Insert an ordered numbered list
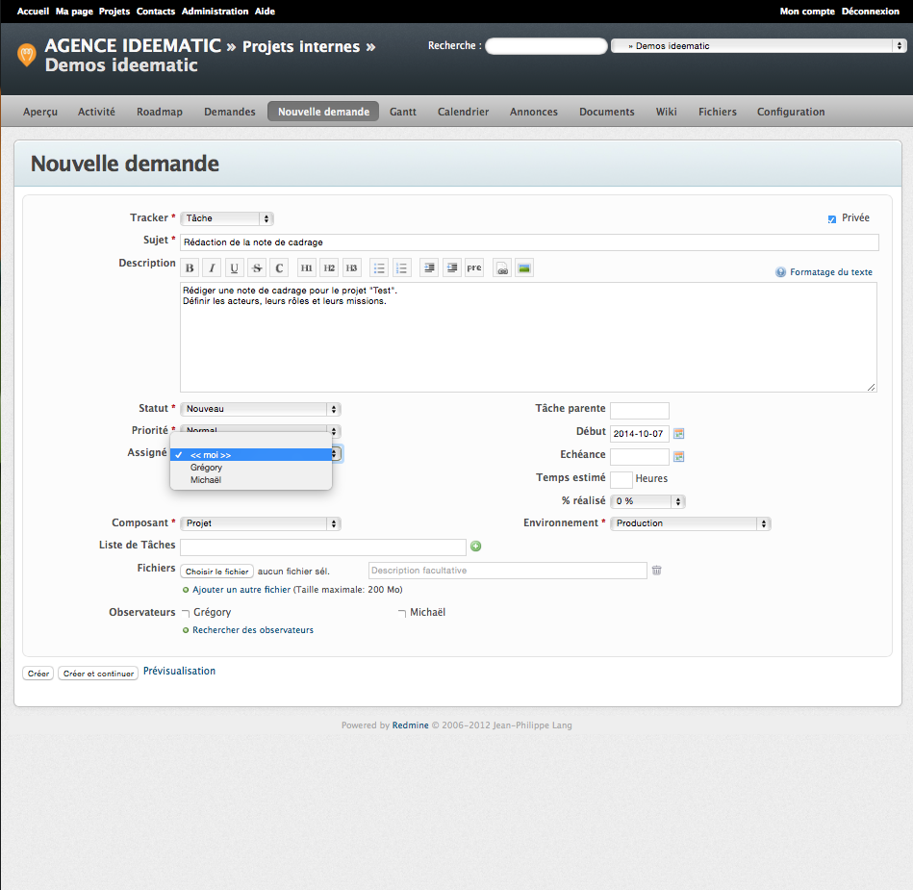 coord(402,267)
